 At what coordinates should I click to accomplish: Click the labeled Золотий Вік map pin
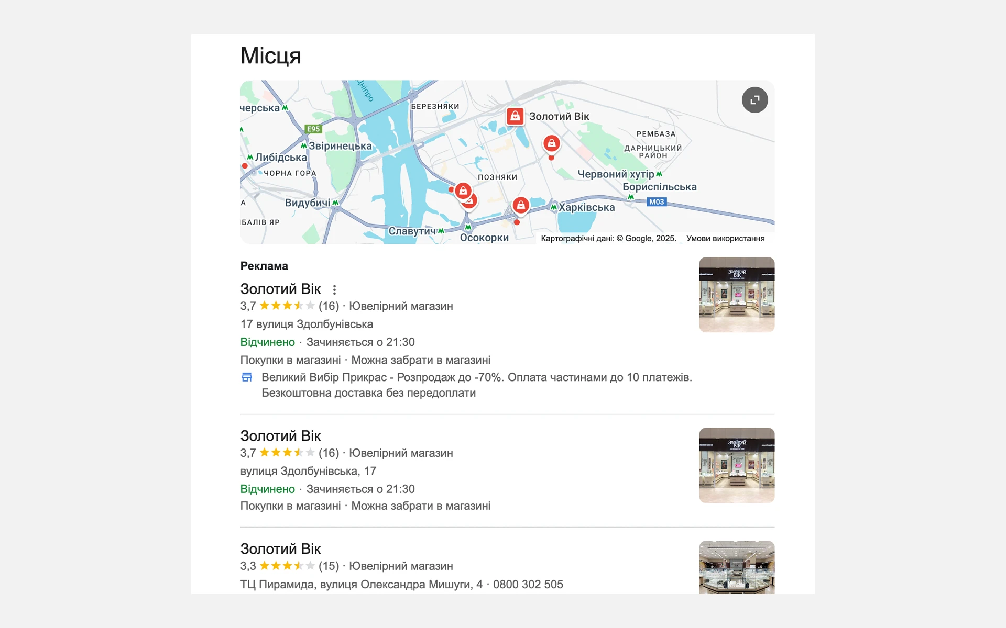[x=515, y=116]
